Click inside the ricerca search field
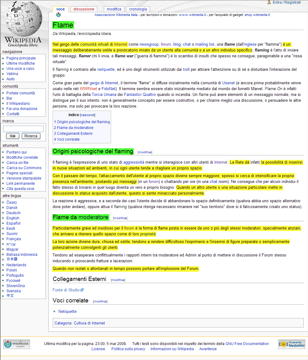The image size is (308, 360). (x=23, y=129)
